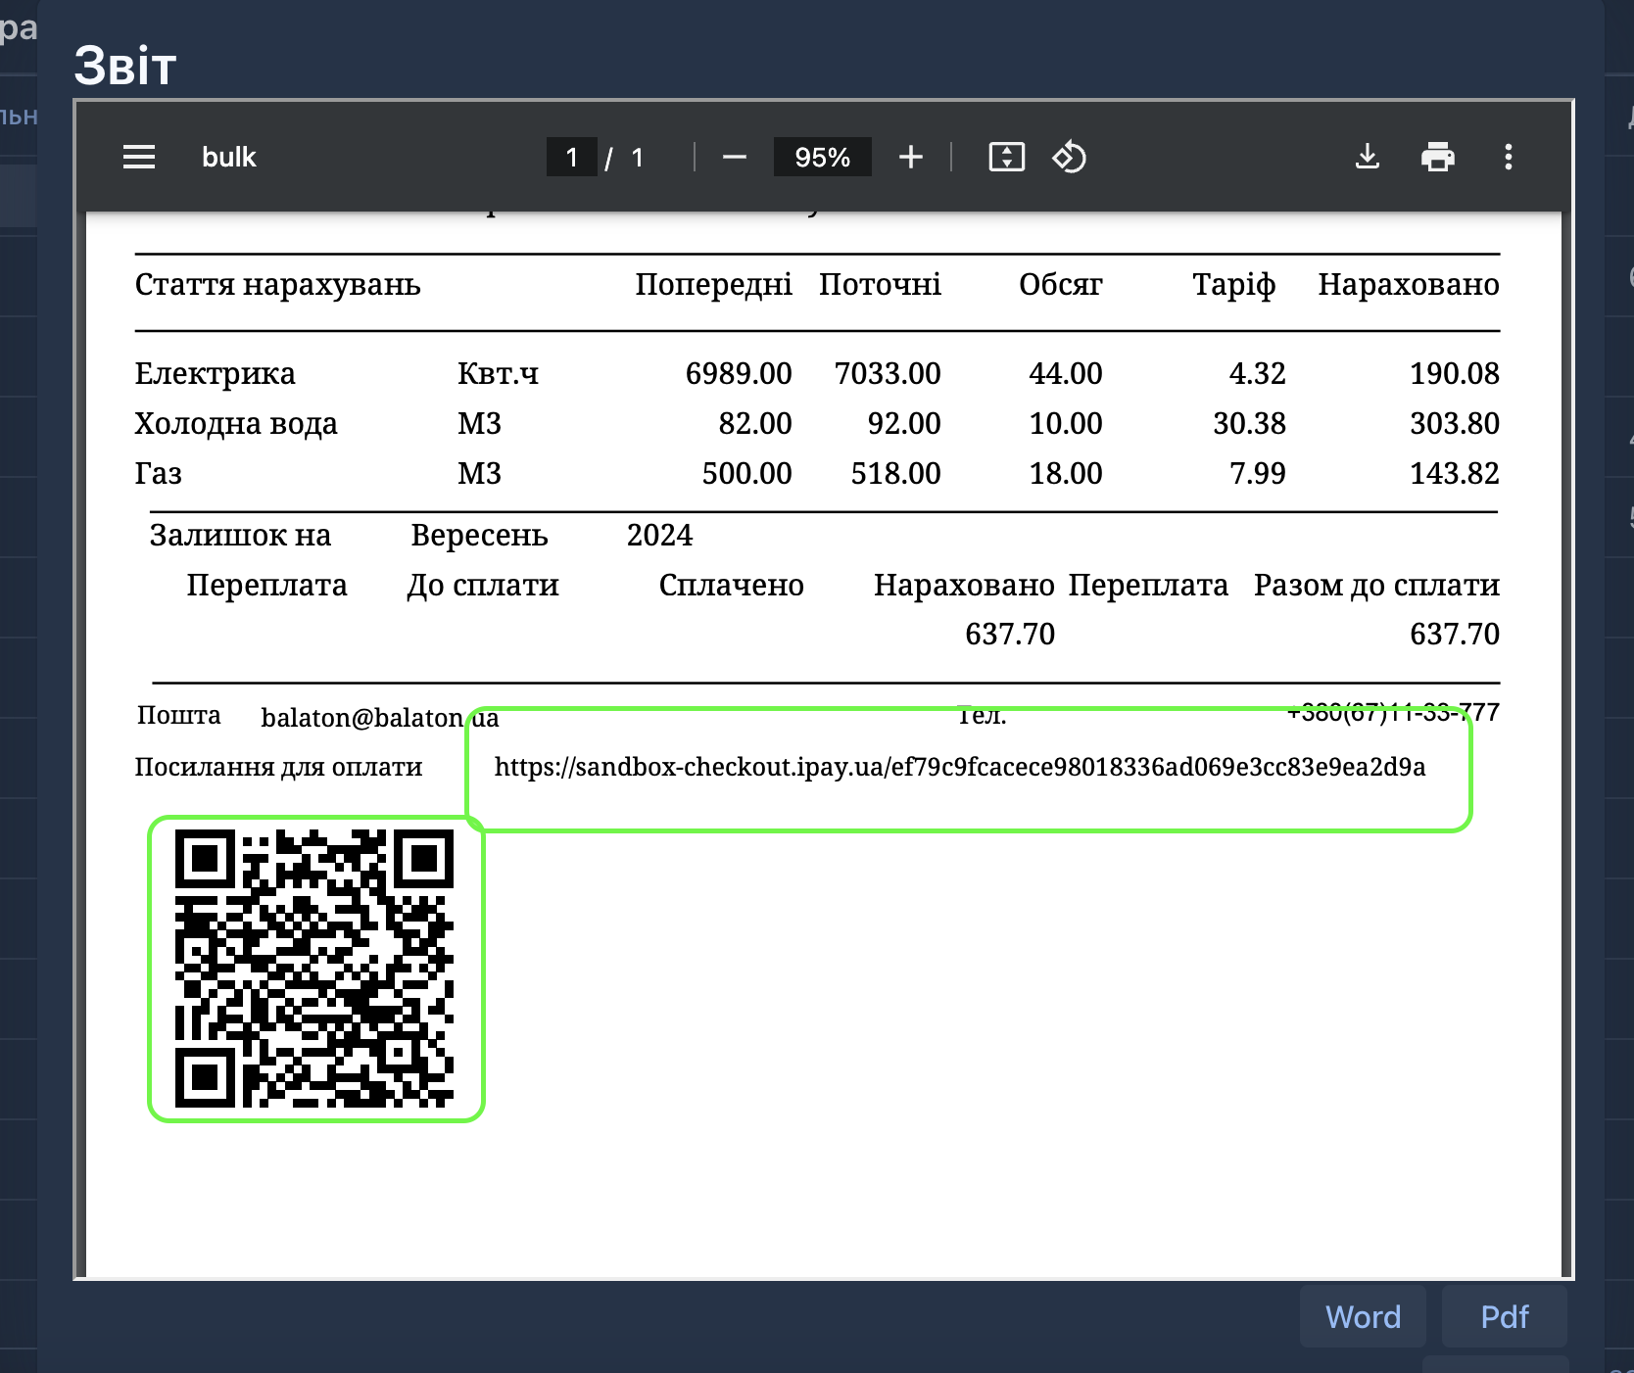Image resolution: width=1634 pixels, height=1373 pixels.
Task: Click the 'Обсяг' column header
Action: (x=1061, y=284)
